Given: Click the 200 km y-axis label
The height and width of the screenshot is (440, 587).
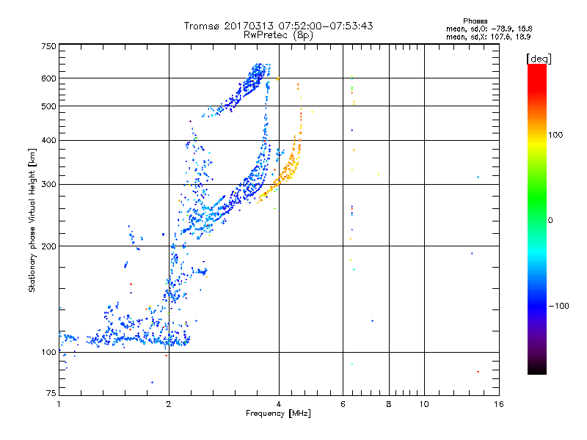Looking at the screenshot, I should pyautogui.click(x=48, y=246).
